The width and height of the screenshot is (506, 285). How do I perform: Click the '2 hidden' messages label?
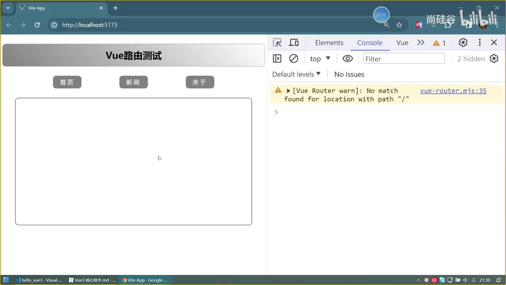click(471, 59)
